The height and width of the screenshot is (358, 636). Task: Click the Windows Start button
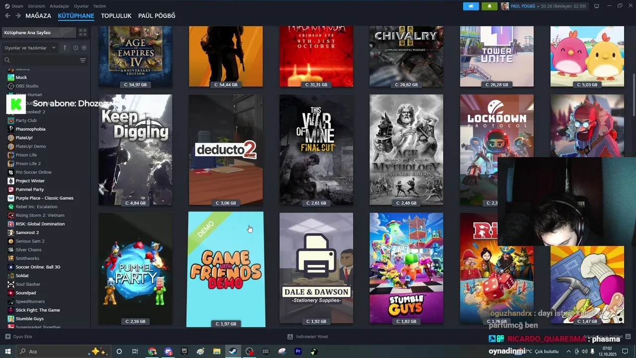pos(7,352)
